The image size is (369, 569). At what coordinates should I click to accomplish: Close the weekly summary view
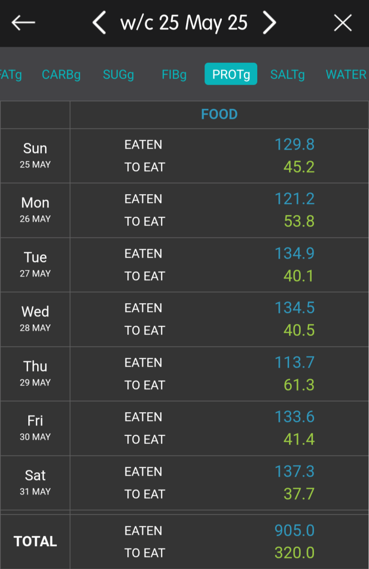pyautogui.click(x=342, y=23)
